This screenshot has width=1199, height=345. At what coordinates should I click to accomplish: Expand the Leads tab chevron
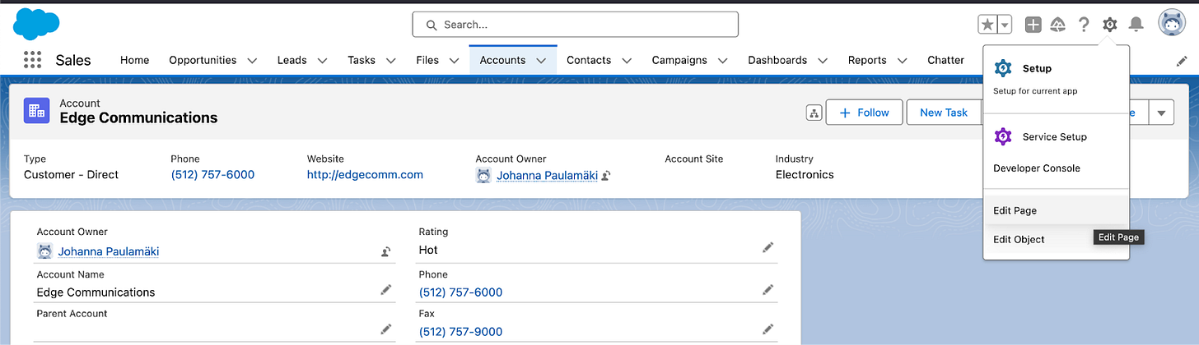[x=322, y=61]
